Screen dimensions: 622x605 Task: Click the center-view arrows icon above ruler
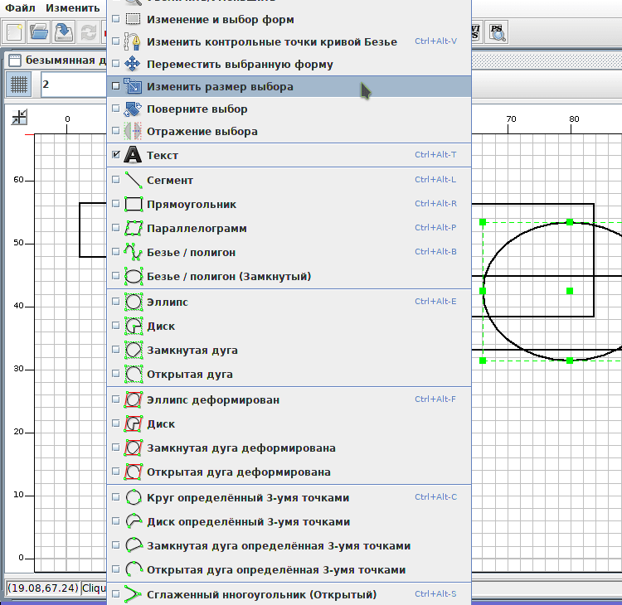(19, 117)
